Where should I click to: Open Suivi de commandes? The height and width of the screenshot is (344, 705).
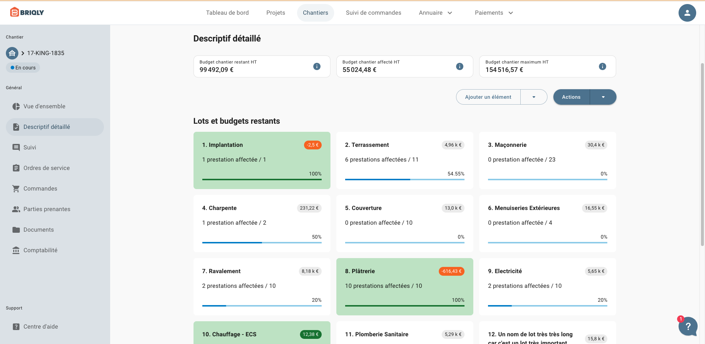373,13
